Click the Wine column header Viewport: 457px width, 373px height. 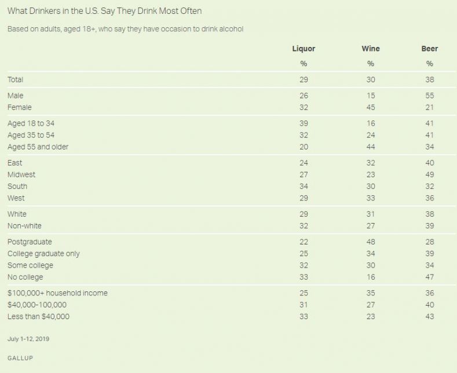click(371, 49)
